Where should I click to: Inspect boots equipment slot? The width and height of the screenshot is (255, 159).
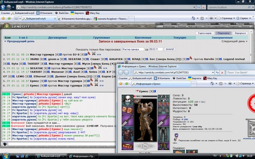click(163, 146)
